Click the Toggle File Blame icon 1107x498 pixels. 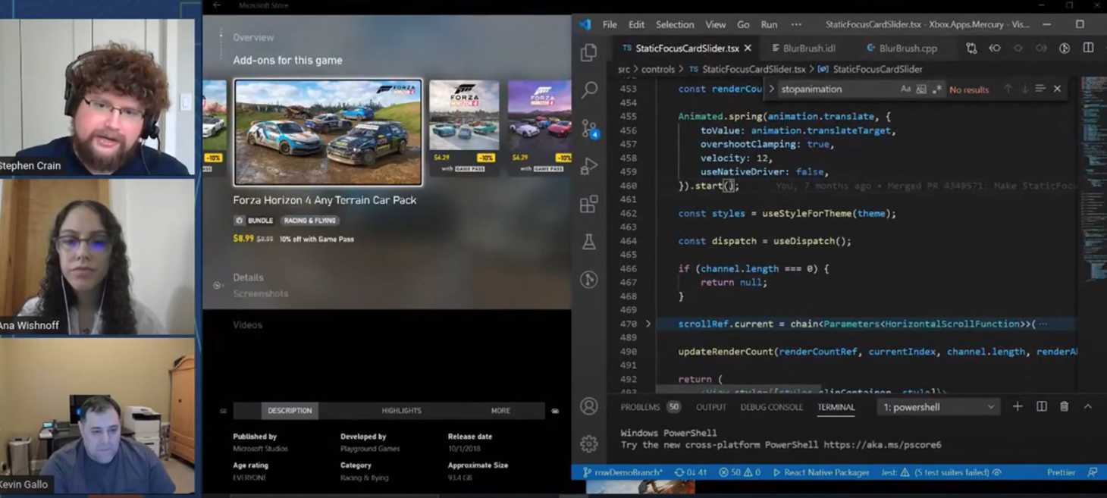click(1065, 48)
